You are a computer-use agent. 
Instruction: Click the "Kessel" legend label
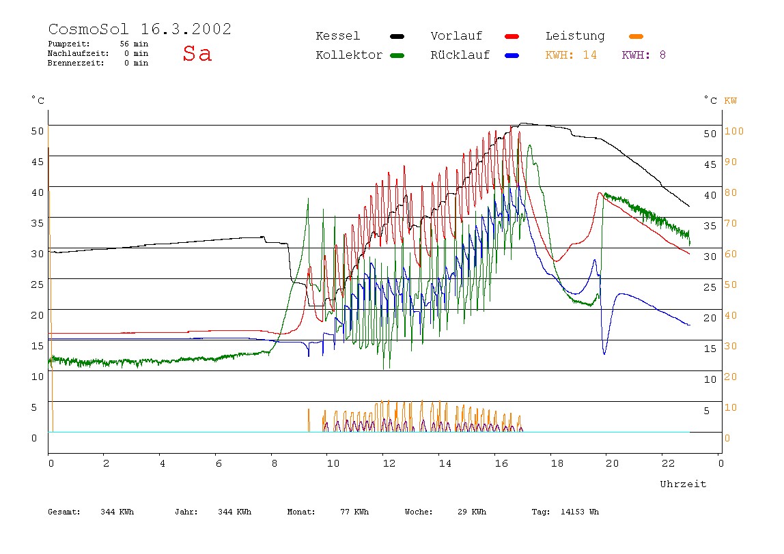337,36
